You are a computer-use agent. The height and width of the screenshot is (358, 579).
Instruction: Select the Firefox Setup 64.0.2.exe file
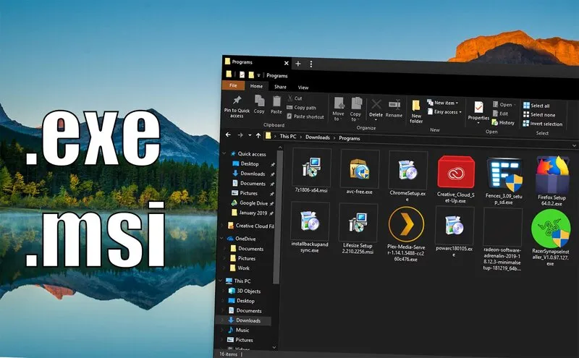[x=551, y=182]
